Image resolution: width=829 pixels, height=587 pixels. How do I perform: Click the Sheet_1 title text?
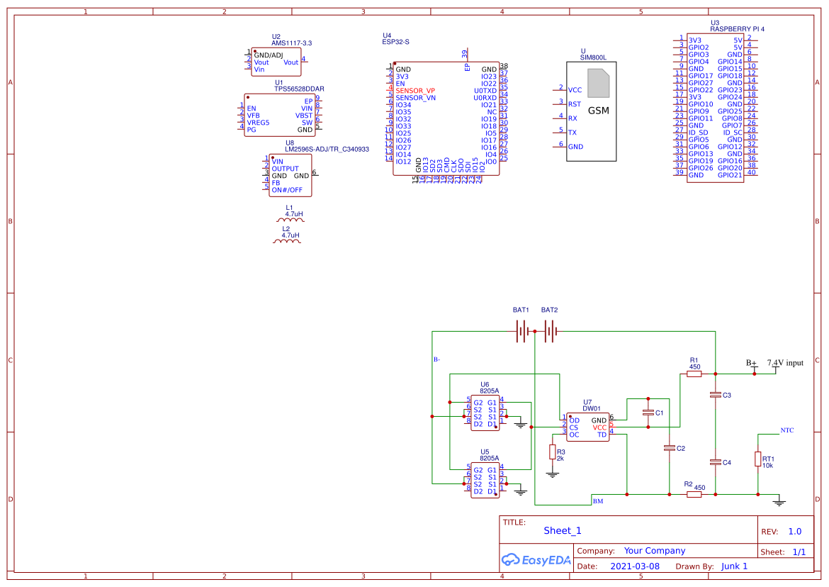coord(562,530)
